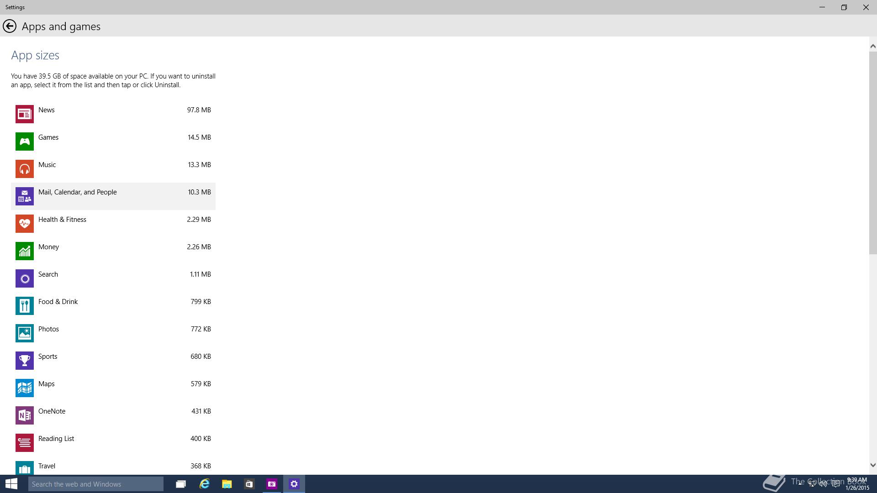Click the Music app name
The width and height of the screenshot is (877, 493).
(x=47, y=165)
